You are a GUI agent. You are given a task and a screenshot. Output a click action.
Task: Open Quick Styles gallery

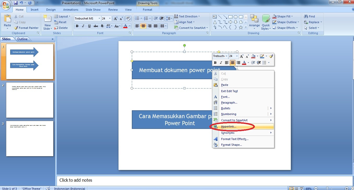point(266,22)
